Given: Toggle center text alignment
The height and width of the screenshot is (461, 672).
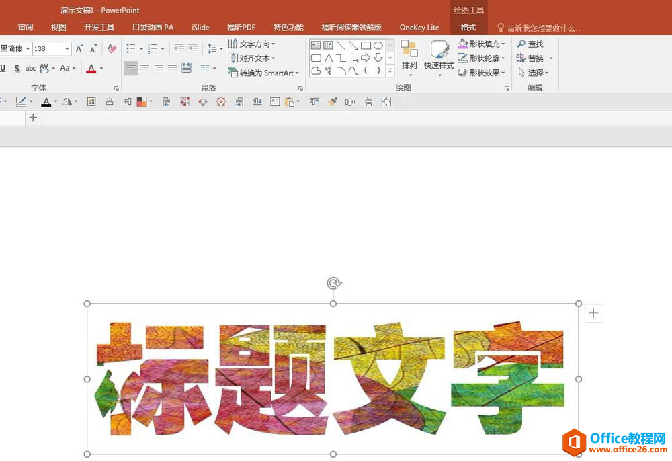Looking at the screenshot, I should (x=144, y=68).
